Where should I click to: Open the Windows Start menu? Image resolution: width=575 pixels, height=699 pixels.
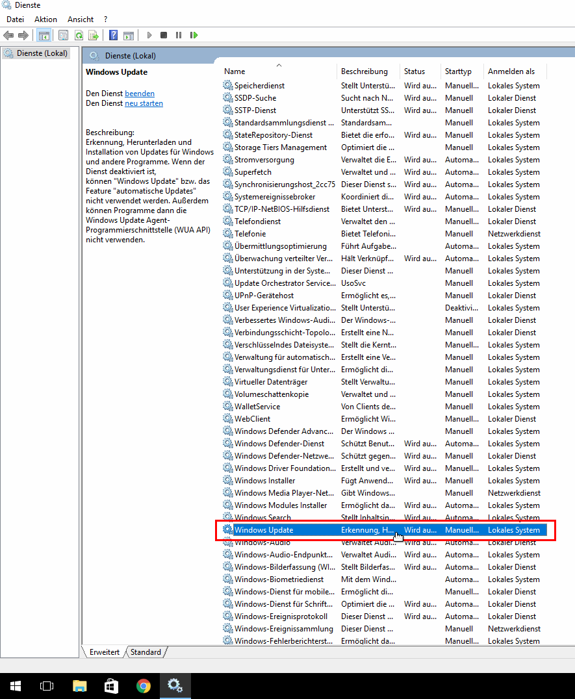(x=15, y=685)
